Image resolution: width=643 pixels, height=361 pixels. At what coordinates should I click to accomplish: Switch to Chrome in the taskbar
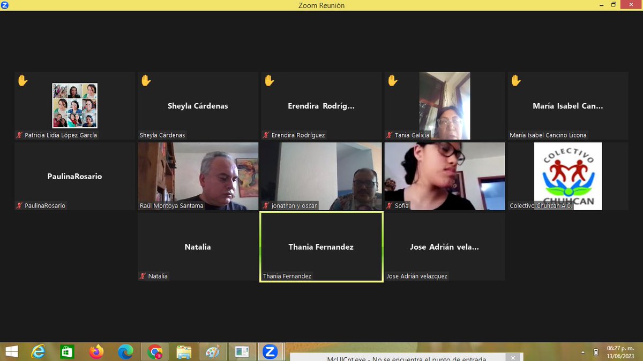155,351
